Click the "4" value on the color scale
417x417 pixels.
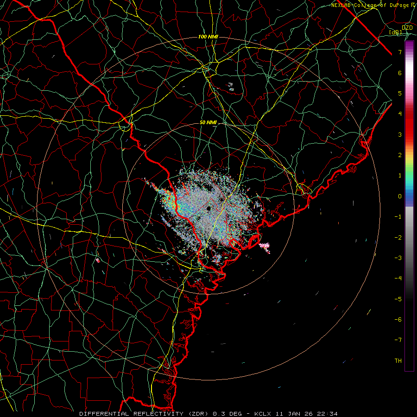tap(400, 114)
